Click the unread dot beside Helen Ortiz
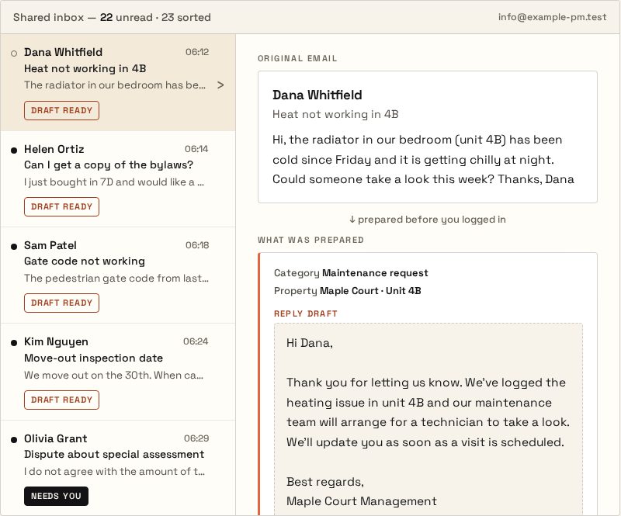This screenshot has height=516, width=621. click(14, 150)
